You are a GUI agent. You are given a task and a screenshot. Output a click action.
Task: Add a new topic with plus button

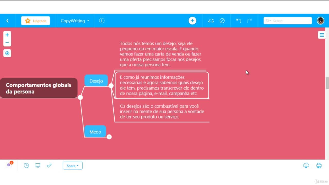[x=193, y=21]
